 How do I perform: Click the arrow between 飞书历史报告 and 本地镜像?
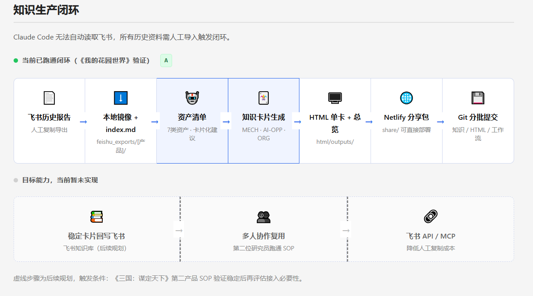click(x=83, y=121)
